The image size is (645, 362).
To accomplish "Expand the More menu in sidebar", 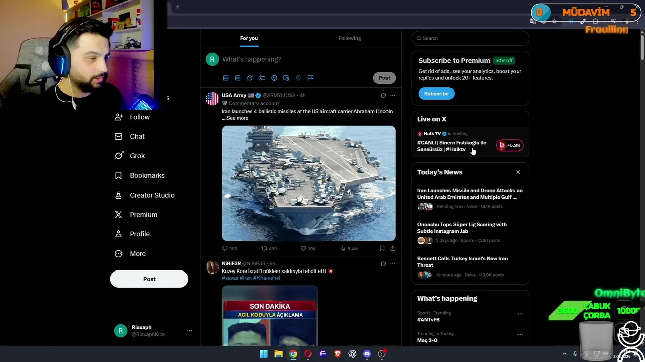I will (x=131, y=254).
